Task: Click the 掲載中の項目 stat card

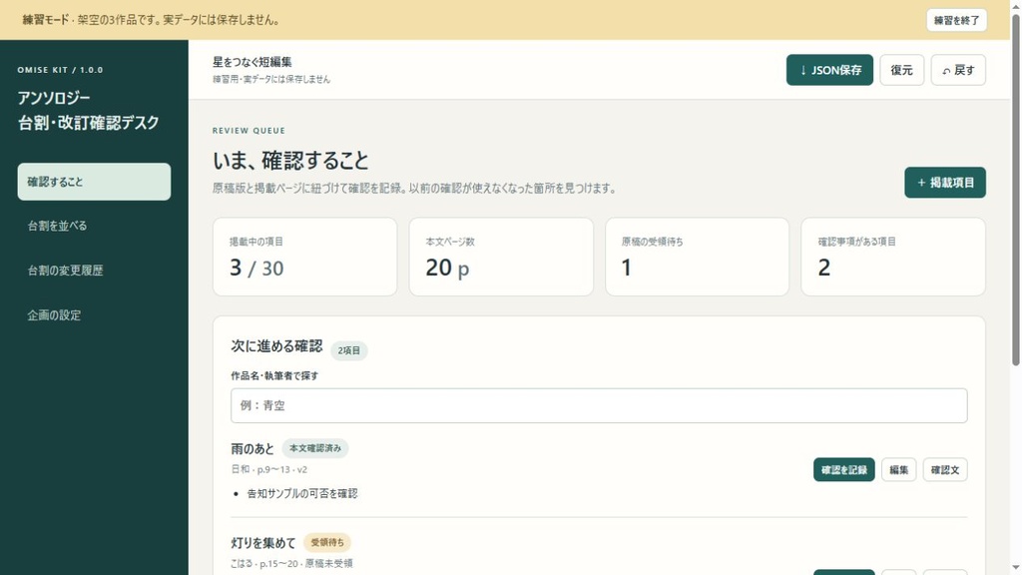Action: tap(304, 257)
